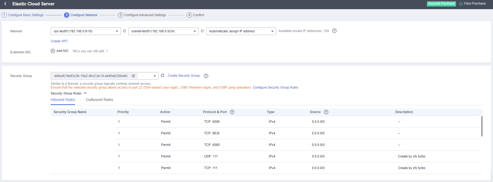Viewport: 493px width, 182px height.
Task: Open the VPC dropdown vpc-test01
Action: [x=86, y=31]
